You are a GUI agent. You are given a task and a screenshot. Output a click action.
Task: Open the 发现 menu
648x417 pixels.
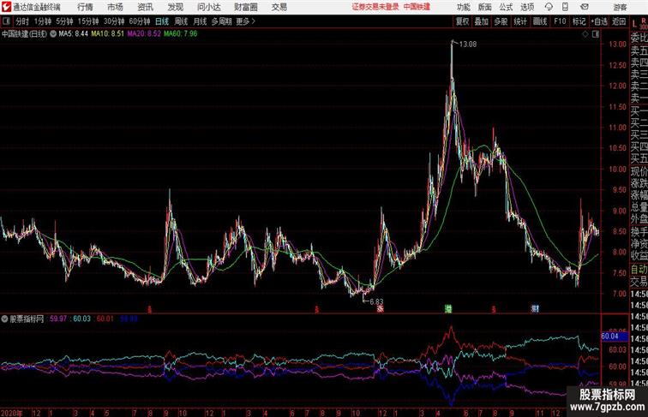[175, 7]
